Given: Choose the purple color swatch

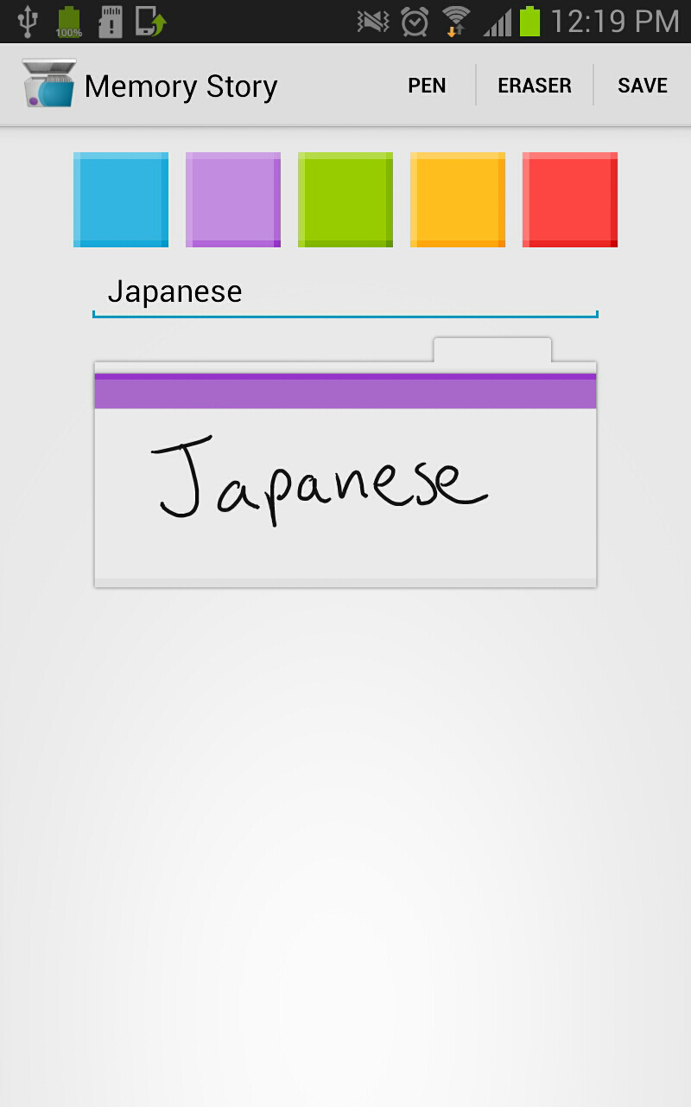Looking at the screenshot, I should click(233, 200).
